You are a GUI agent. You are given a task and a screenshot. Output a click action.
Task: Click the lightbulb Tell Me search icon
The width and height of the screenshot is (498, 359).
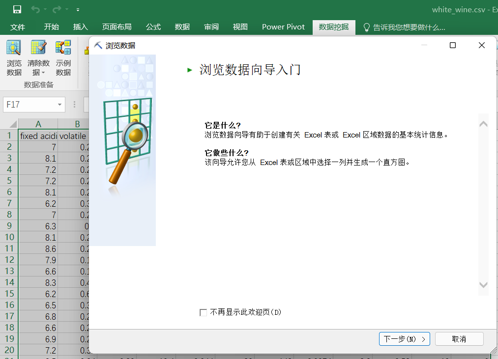point(366,28)
